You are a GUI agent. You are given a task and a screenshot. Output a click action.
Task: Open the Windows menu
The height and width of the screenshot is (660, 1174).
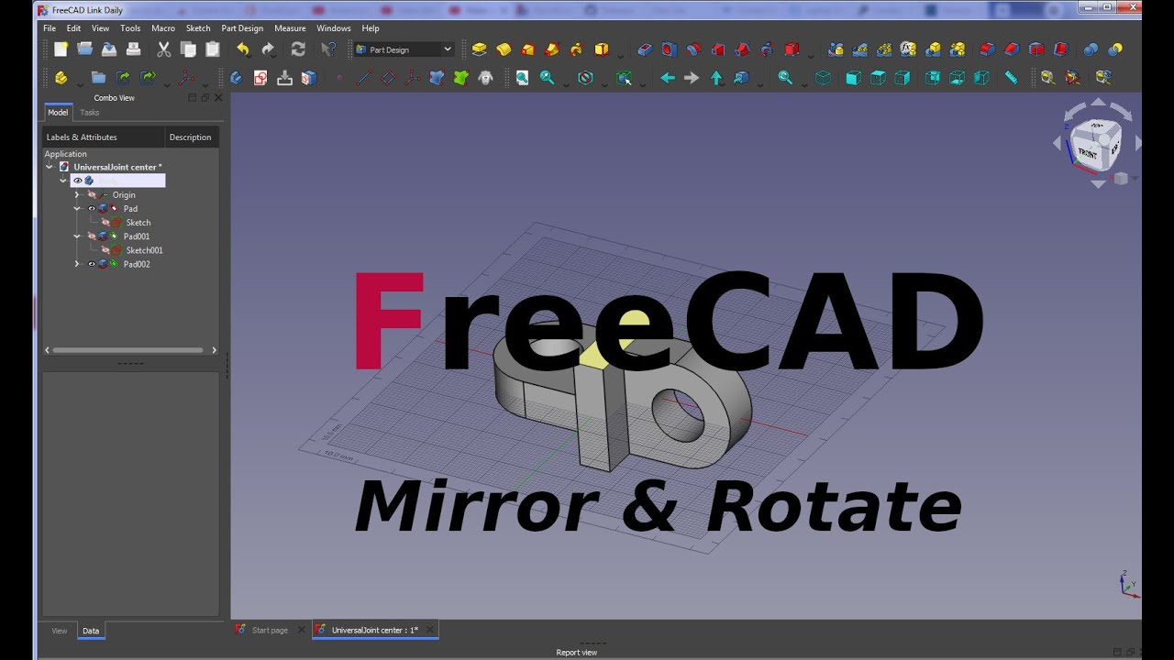coord(334,28)
